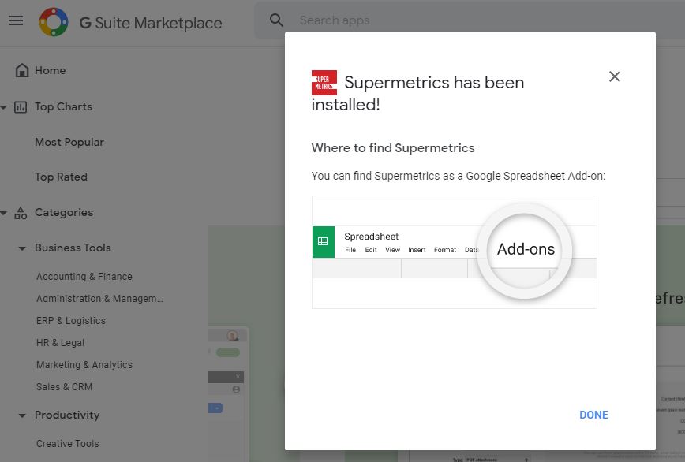
Task: Click Add-ons in the magnified illustration
Action: click(x=526, y=249)
